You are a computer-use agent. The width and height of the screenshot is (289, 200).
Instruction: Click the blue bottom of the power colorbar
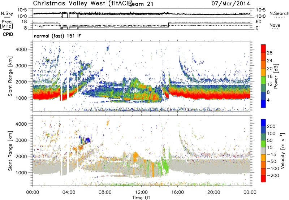click(263, 104)
